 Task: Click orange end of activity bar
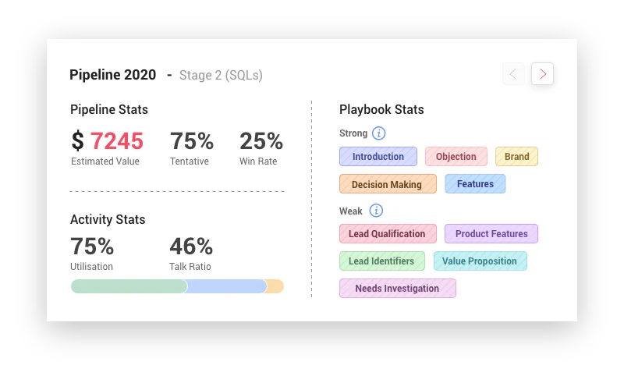coord(275,286)
